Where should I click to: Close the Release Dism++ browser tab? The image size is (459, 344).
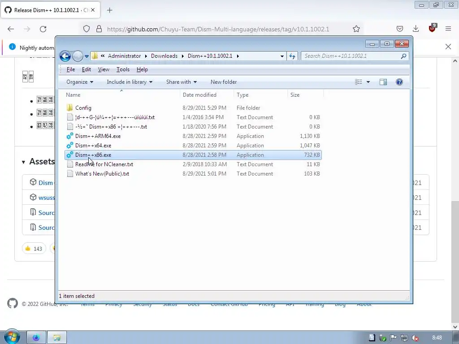click(93, 10)
